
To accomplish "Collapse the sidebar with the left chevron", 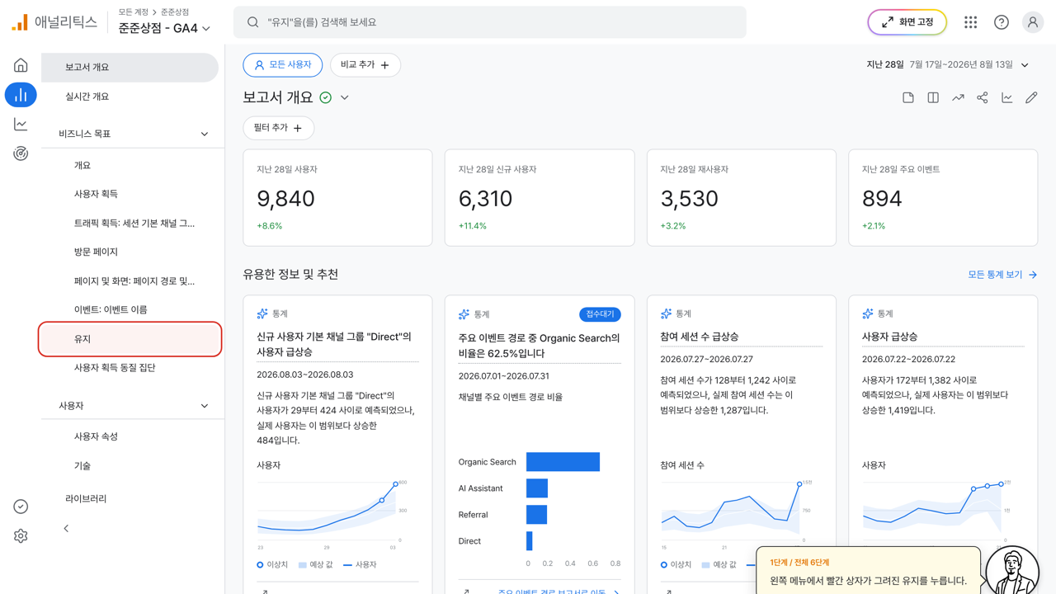I will (66, 529).
